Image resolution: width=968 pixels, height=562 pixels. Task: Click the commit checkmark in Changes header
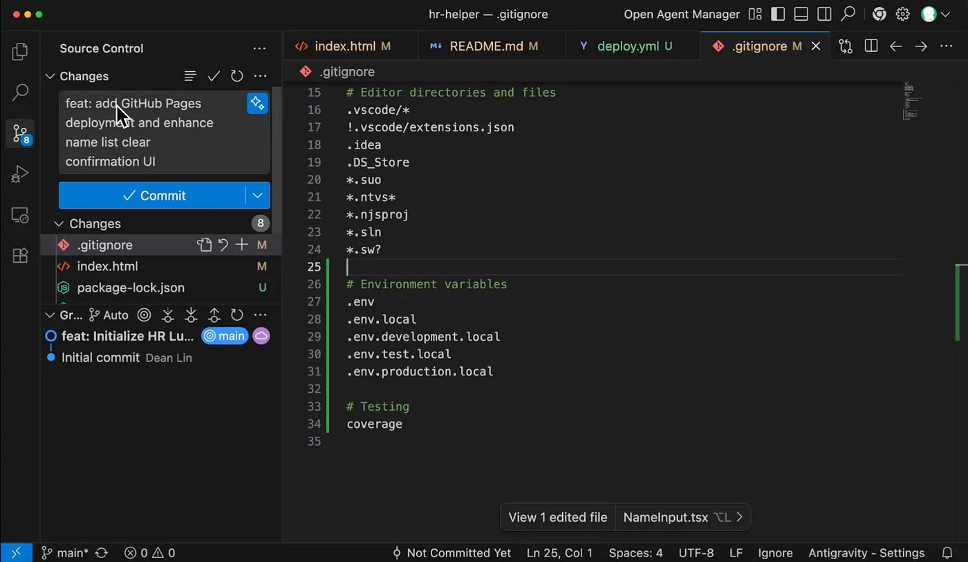[x=214, y=76]
